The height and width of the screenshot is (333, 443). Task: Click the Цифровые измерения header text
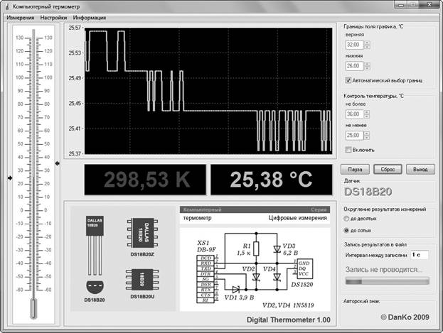tap(297, 218)
